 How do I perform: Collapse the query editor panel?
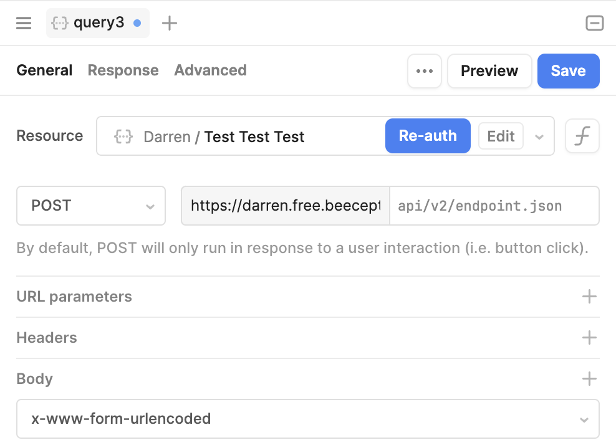pos(594,24)
